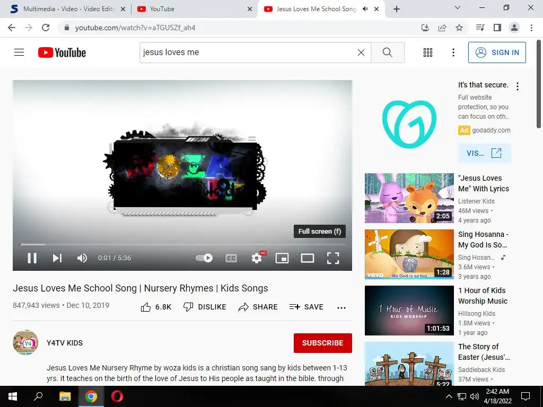Image resolution: width=543 pixels, height=407 pixels.
Task: Open the SHARE dialog
Action: [258, 307]
